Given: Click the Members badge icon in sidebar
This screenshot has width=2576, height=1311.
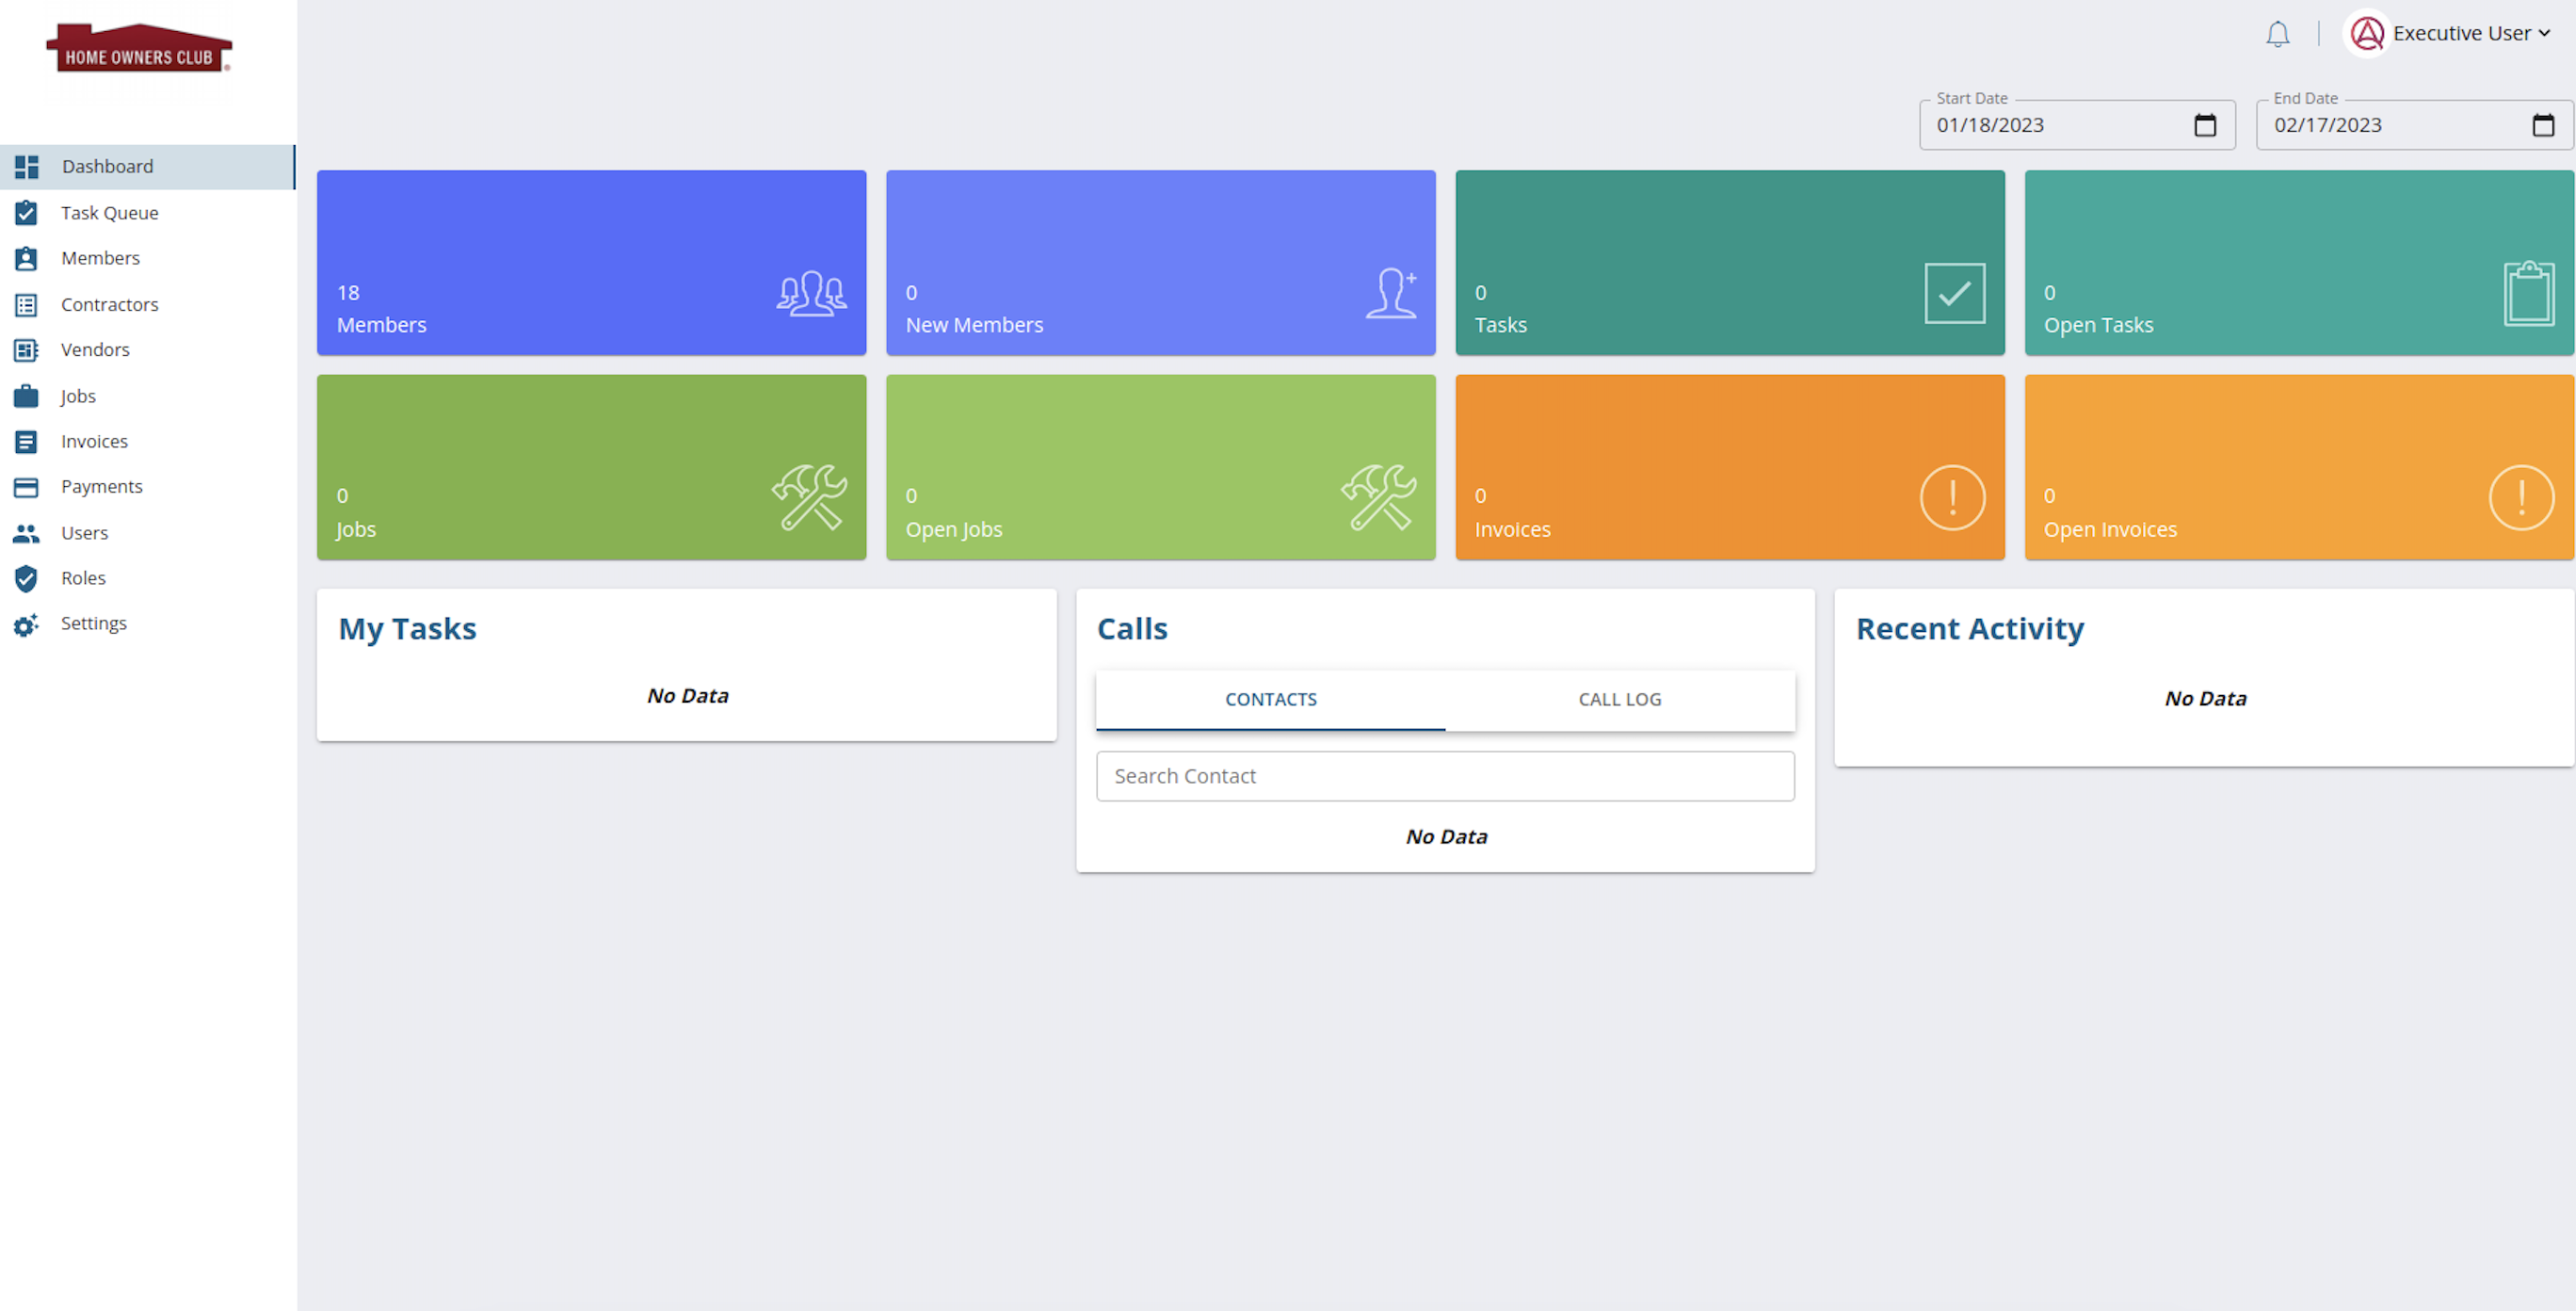Looking at the screenshot, I should pyautogui.click(x=27, y=258).
